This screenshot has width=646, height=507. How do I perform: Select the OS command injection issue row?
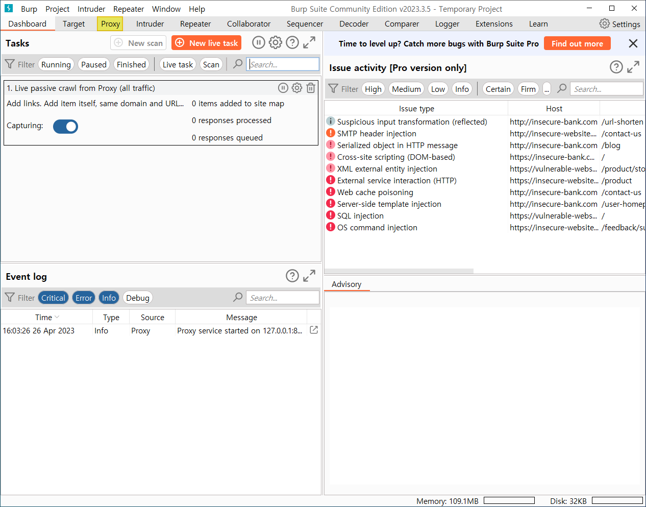(485, 227)
